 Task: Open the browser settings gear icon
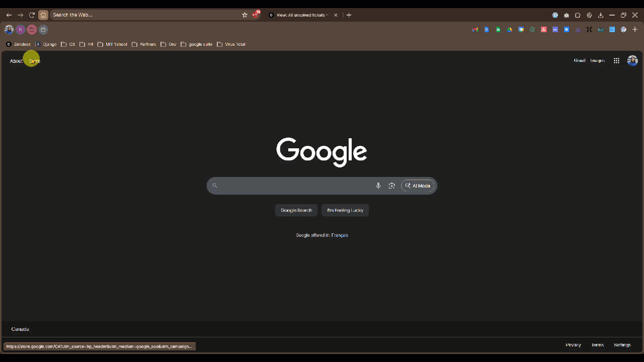[589, 15]
